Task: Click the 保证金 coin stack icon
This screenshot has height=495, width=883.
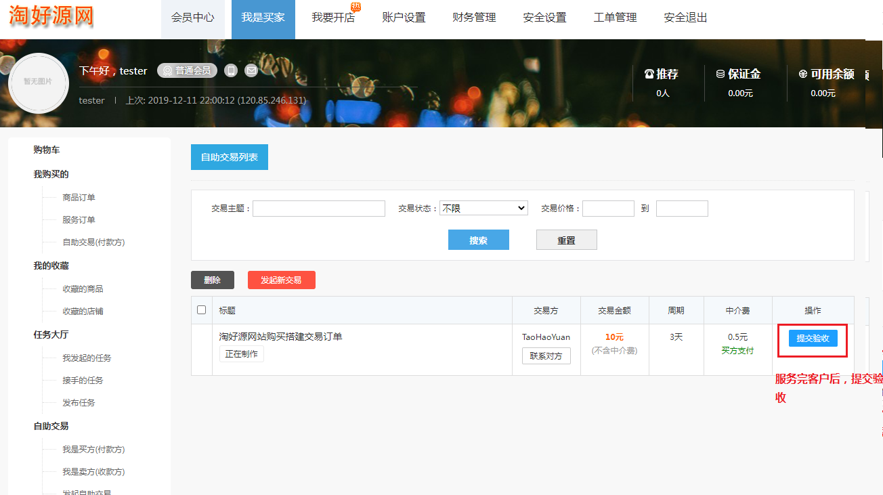Action: point(720,74)
